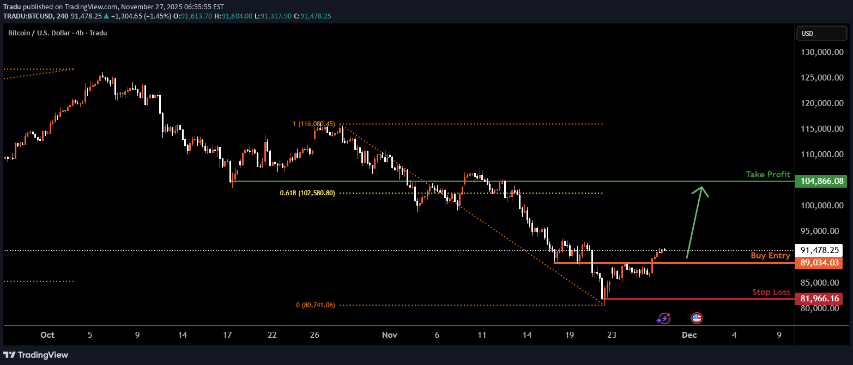853x365 pixels.
Task: Click the Buy Entry label
Action: click(770, 256)
